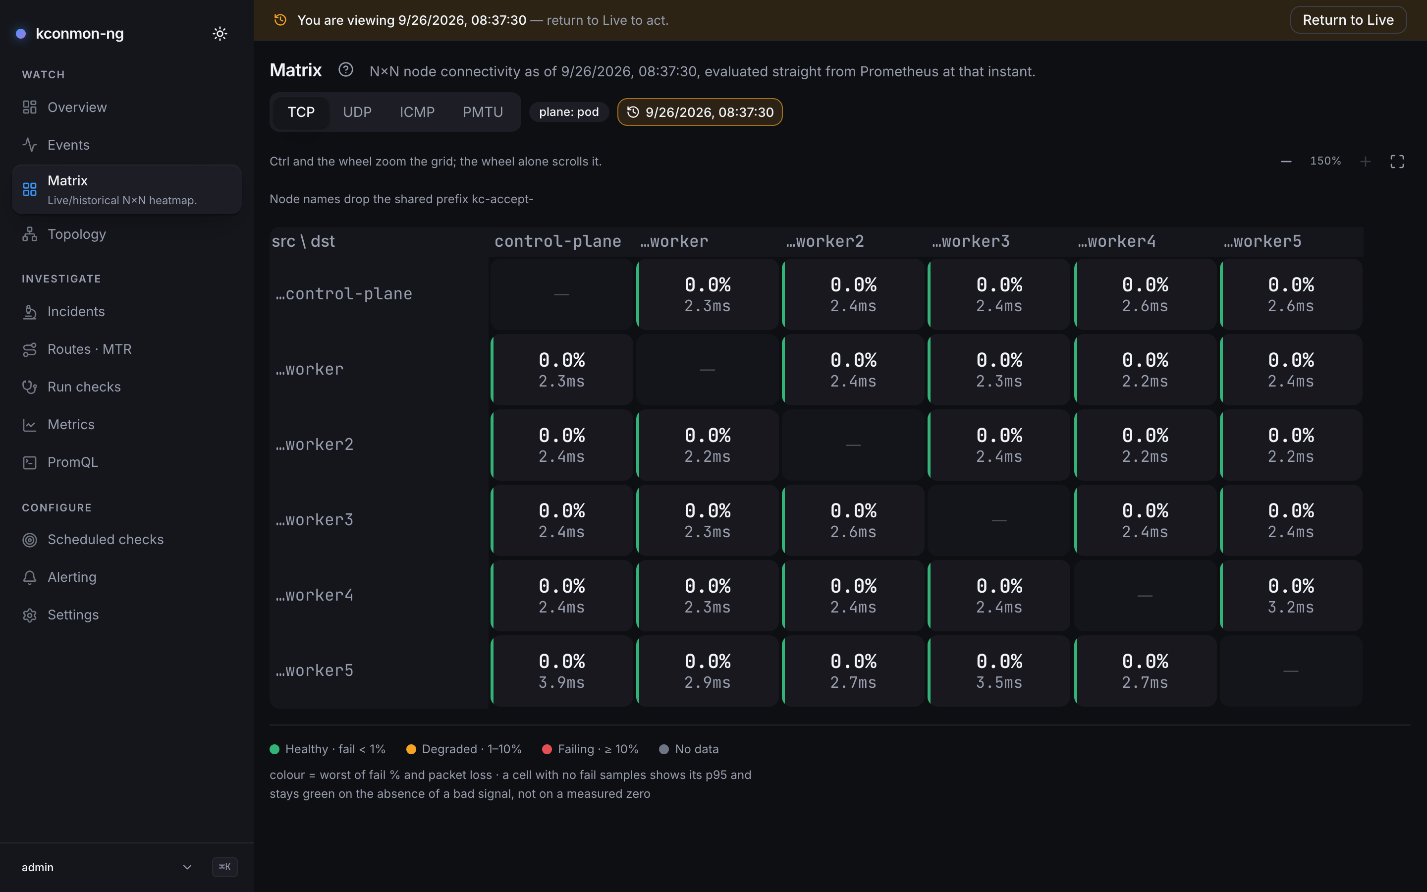Viewport: 1427px width, 892px height.
Task: Select worker5 to worker cell 2.9ms
Action: pos(708,671)
